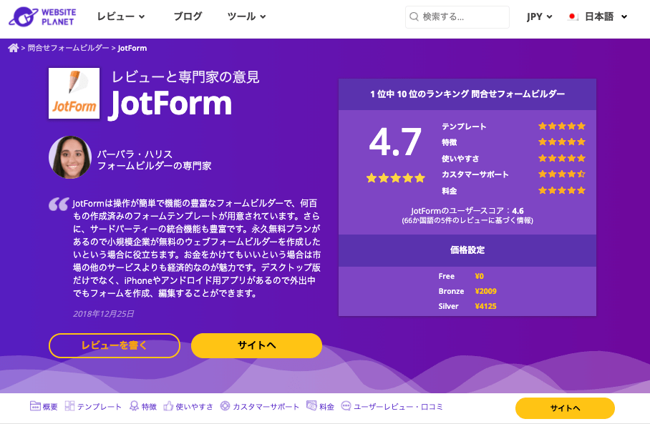This screenshot has width=650, height=424.
Task: Click the 使いやすさ thumbs-up icon
Action: [168, 406]
